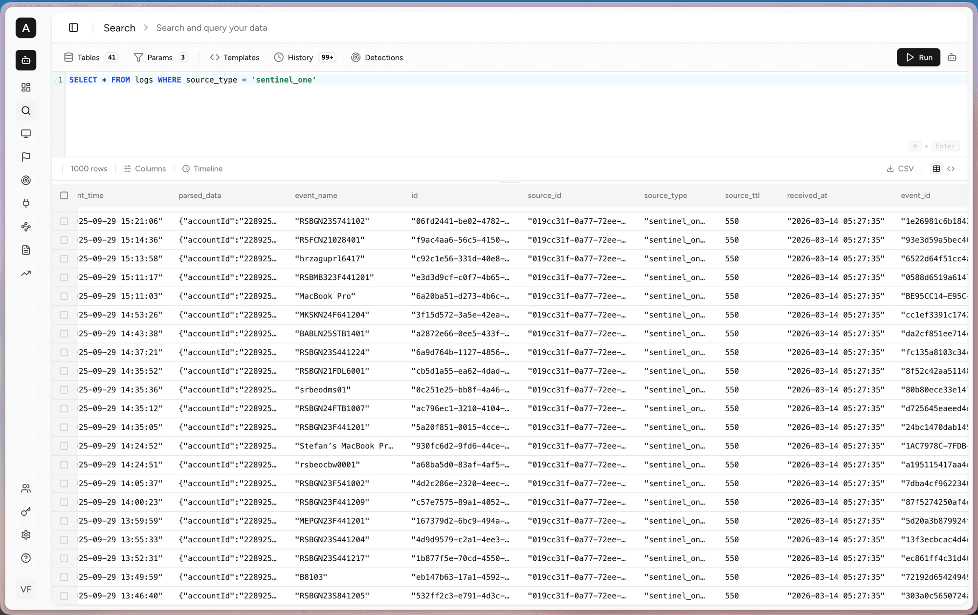This screenshot has width=978, height=615.
Task: Click cell "Stefan's MacBook Pr…"
Action: [x=344, y=446]
